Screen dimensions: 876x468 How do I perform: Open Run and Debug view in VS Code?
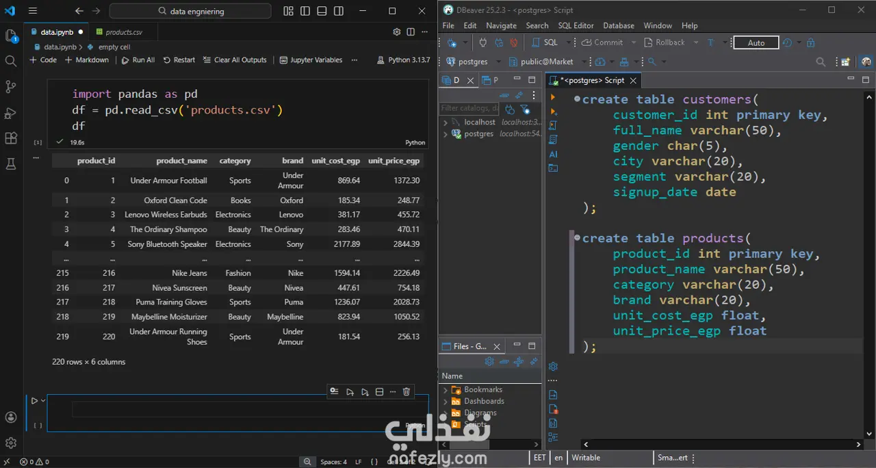[x=10, y=113]
